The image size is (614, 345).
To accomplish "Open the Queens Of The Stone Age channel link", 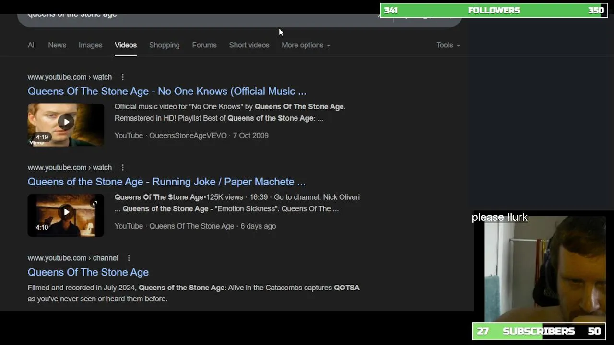I will tap(88, 272).
